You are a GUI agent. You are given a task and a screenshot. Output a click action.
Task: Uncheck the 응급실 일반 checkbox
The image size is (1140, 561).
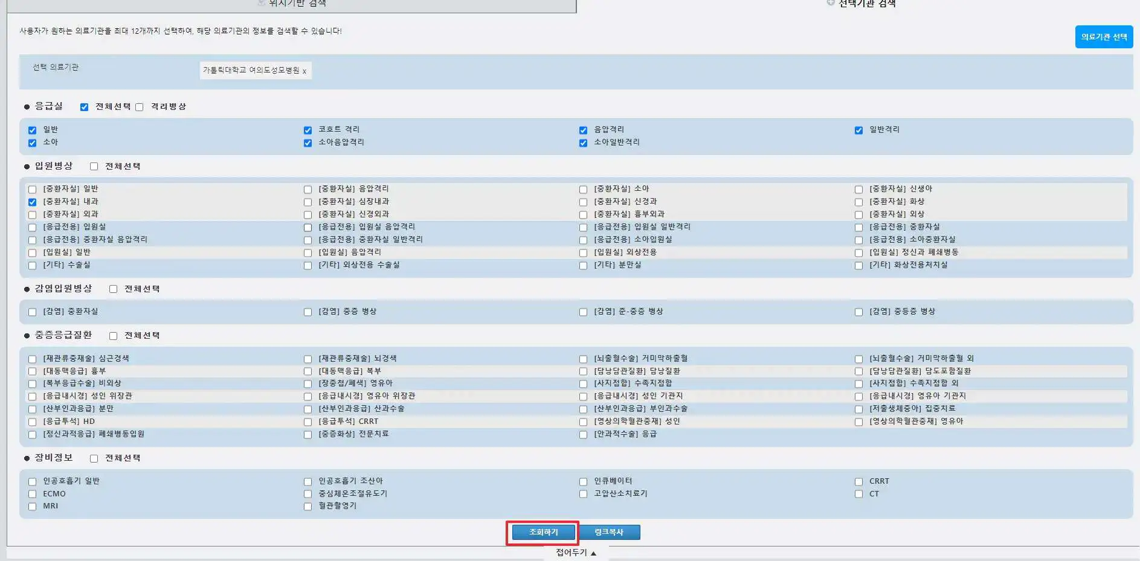[32, 130]
